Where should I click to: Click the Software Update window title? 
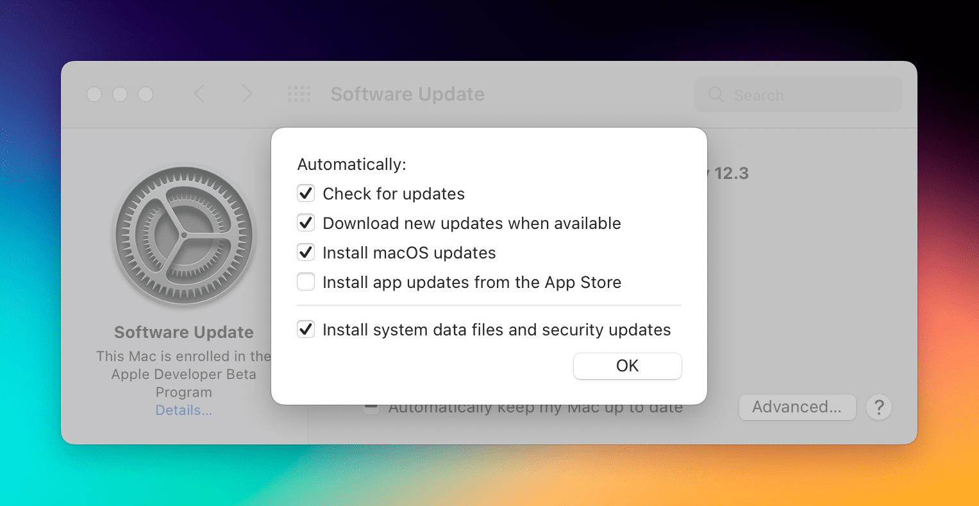click(408, 94)
